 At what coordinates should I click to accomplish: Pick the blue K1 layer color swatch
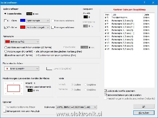pyautogui.click(x=23, y=21)
